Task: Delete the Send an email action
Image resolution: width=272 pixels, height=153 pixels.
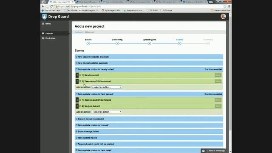Action: point(218,75)
